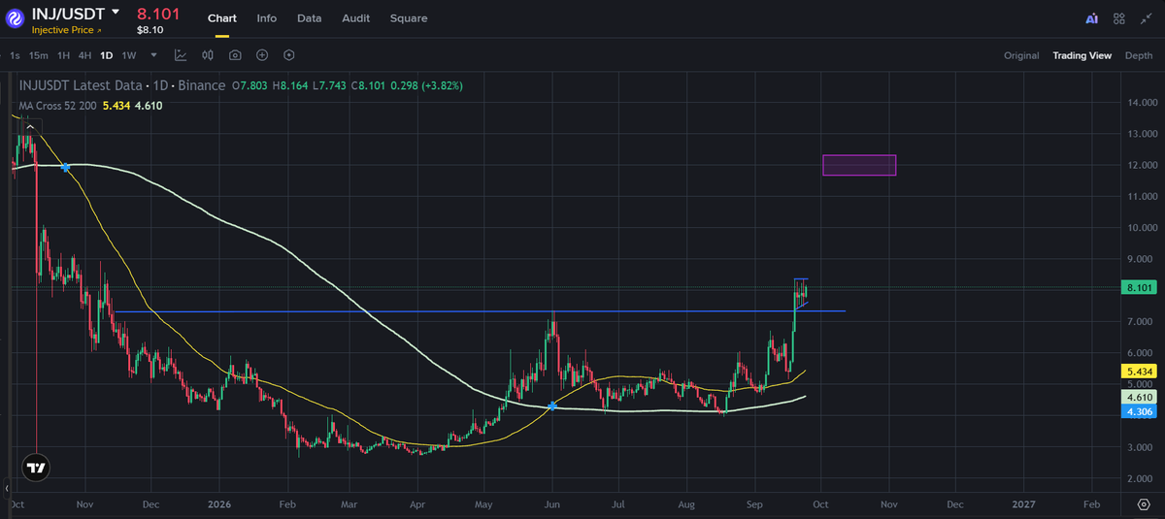Click the H8.164 high value
Image resolution: width=1165 pixels, height=519 pixels.
coord(289,85)
